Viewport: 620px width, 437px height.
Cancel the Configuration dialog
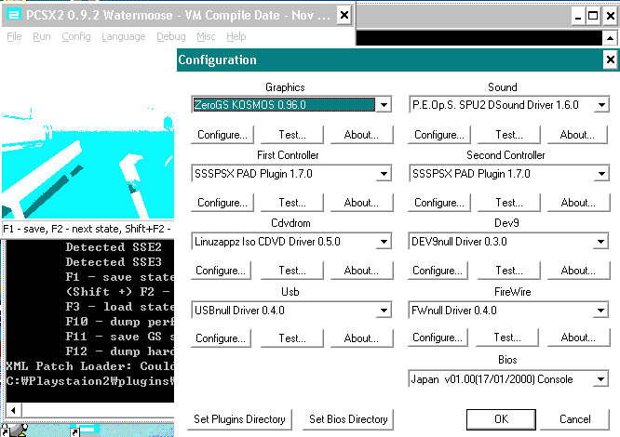575,419
